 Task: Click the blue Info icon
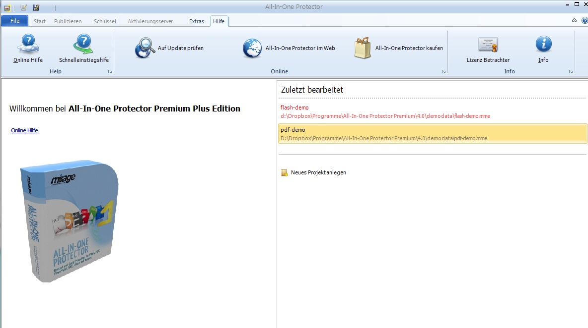(x=543, y=44)
